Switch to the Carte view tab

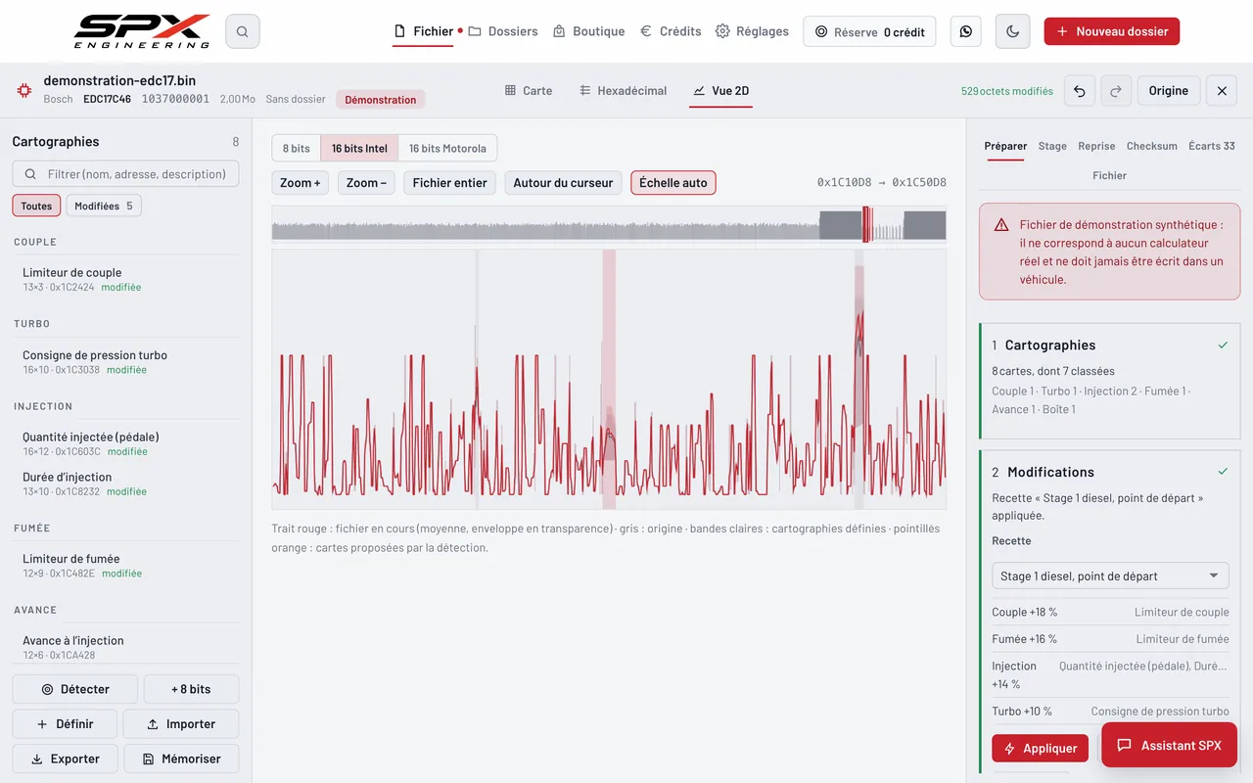click(x=529, y=90)
